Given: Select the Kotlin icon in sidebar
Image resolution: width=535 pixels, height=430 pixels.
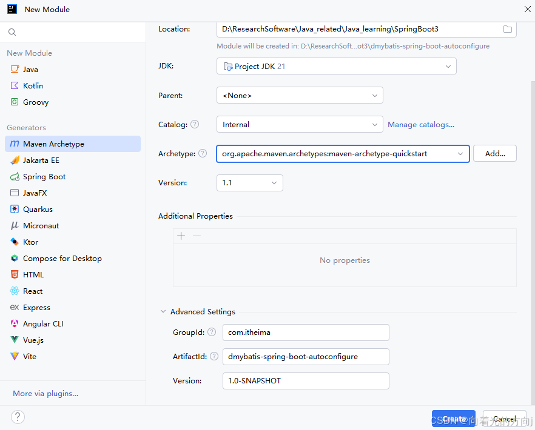Looking at the screenshot, I should click(15, 85).
